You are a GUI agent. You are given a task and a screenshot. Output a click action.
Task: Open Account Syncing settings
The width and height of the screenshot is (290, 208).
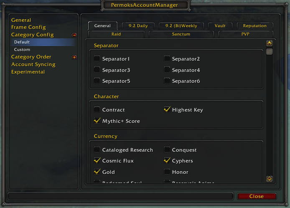click(33, 64)
